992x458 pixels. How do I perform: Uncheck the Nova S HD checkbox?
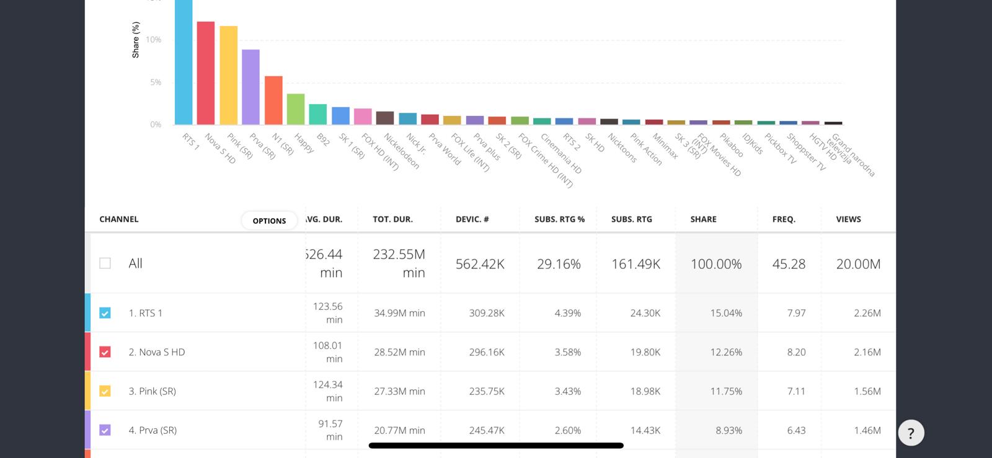point(105,352)
